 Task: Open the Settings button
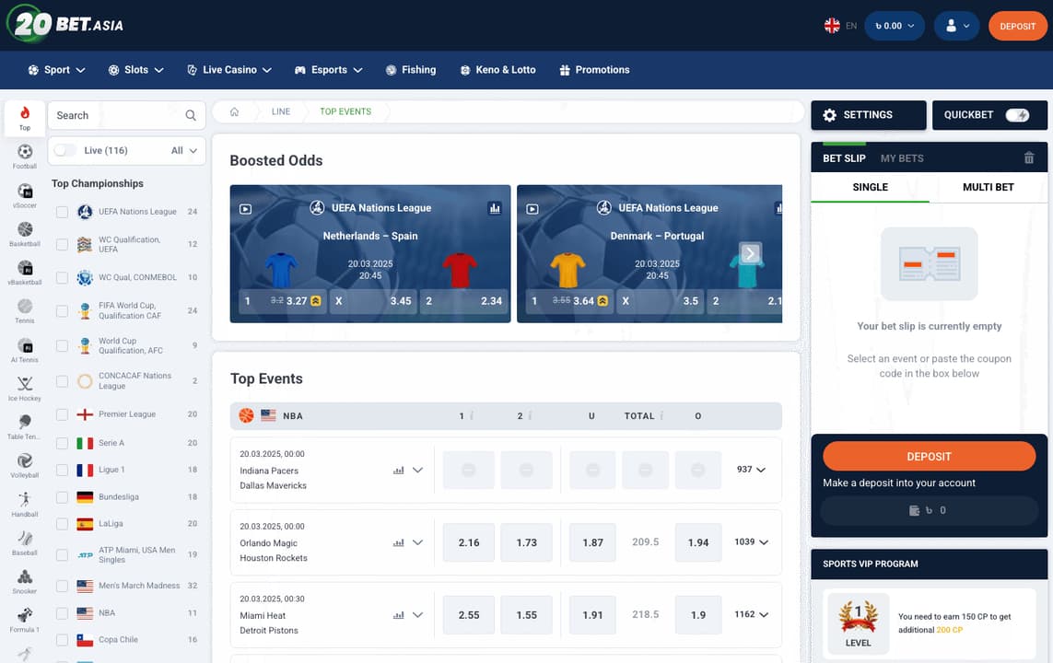tap(867, 115)
